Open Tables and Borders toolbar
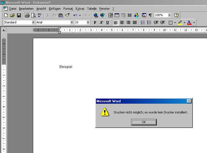Screen dimensions: 207x153 coord(110,15)
